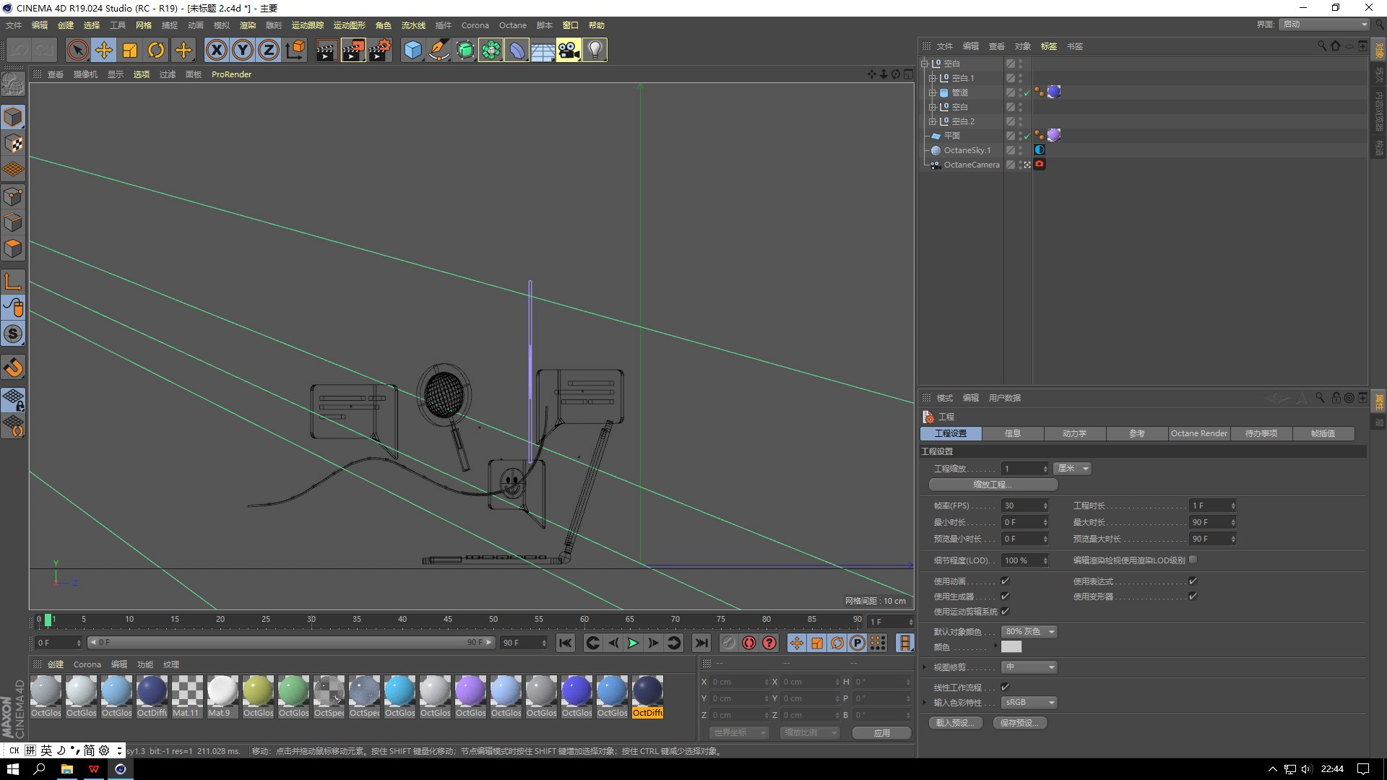Open the Light object tool
Viewport: 1387px width, 780px height.
[595, 50]
